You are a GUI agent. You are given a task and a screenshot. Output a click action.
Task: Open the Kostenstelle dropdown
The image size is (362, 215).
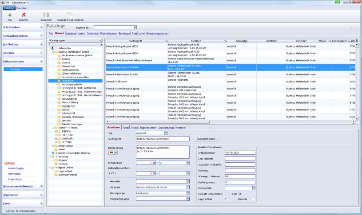254,188
